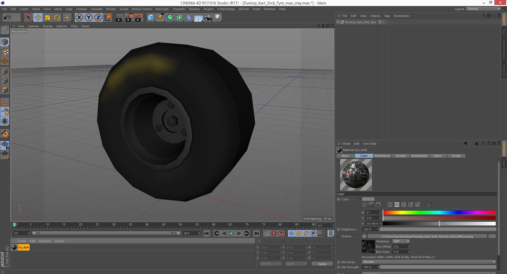Switch to Model mode in left palette
507x274 pixels.
[x=5, y=42]
